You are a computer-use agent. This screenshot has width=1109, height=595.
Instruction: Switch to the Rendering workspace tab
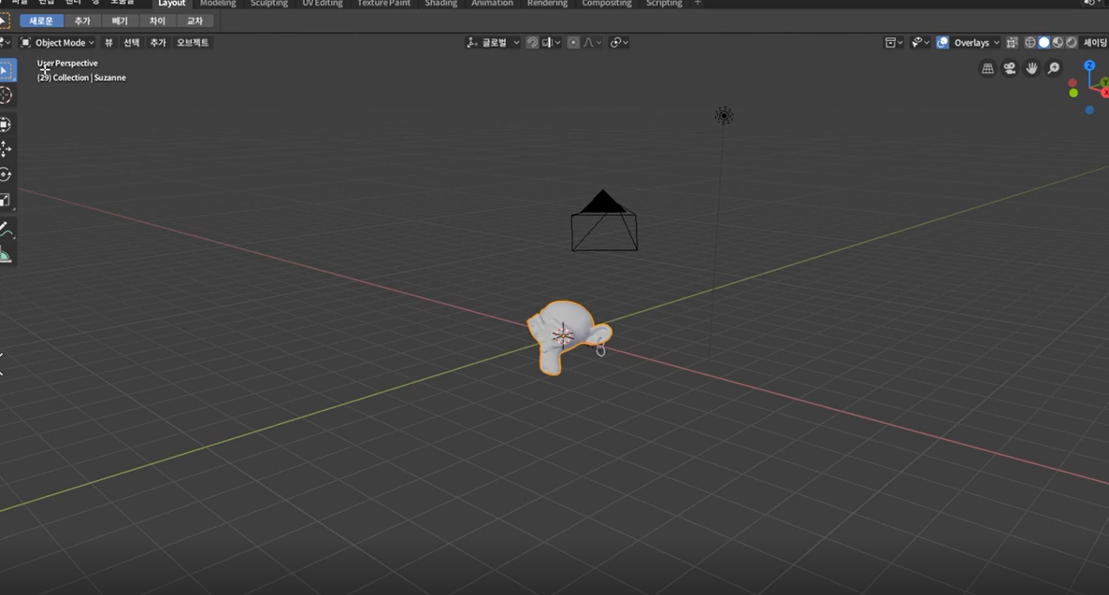(x=547, y=4)
